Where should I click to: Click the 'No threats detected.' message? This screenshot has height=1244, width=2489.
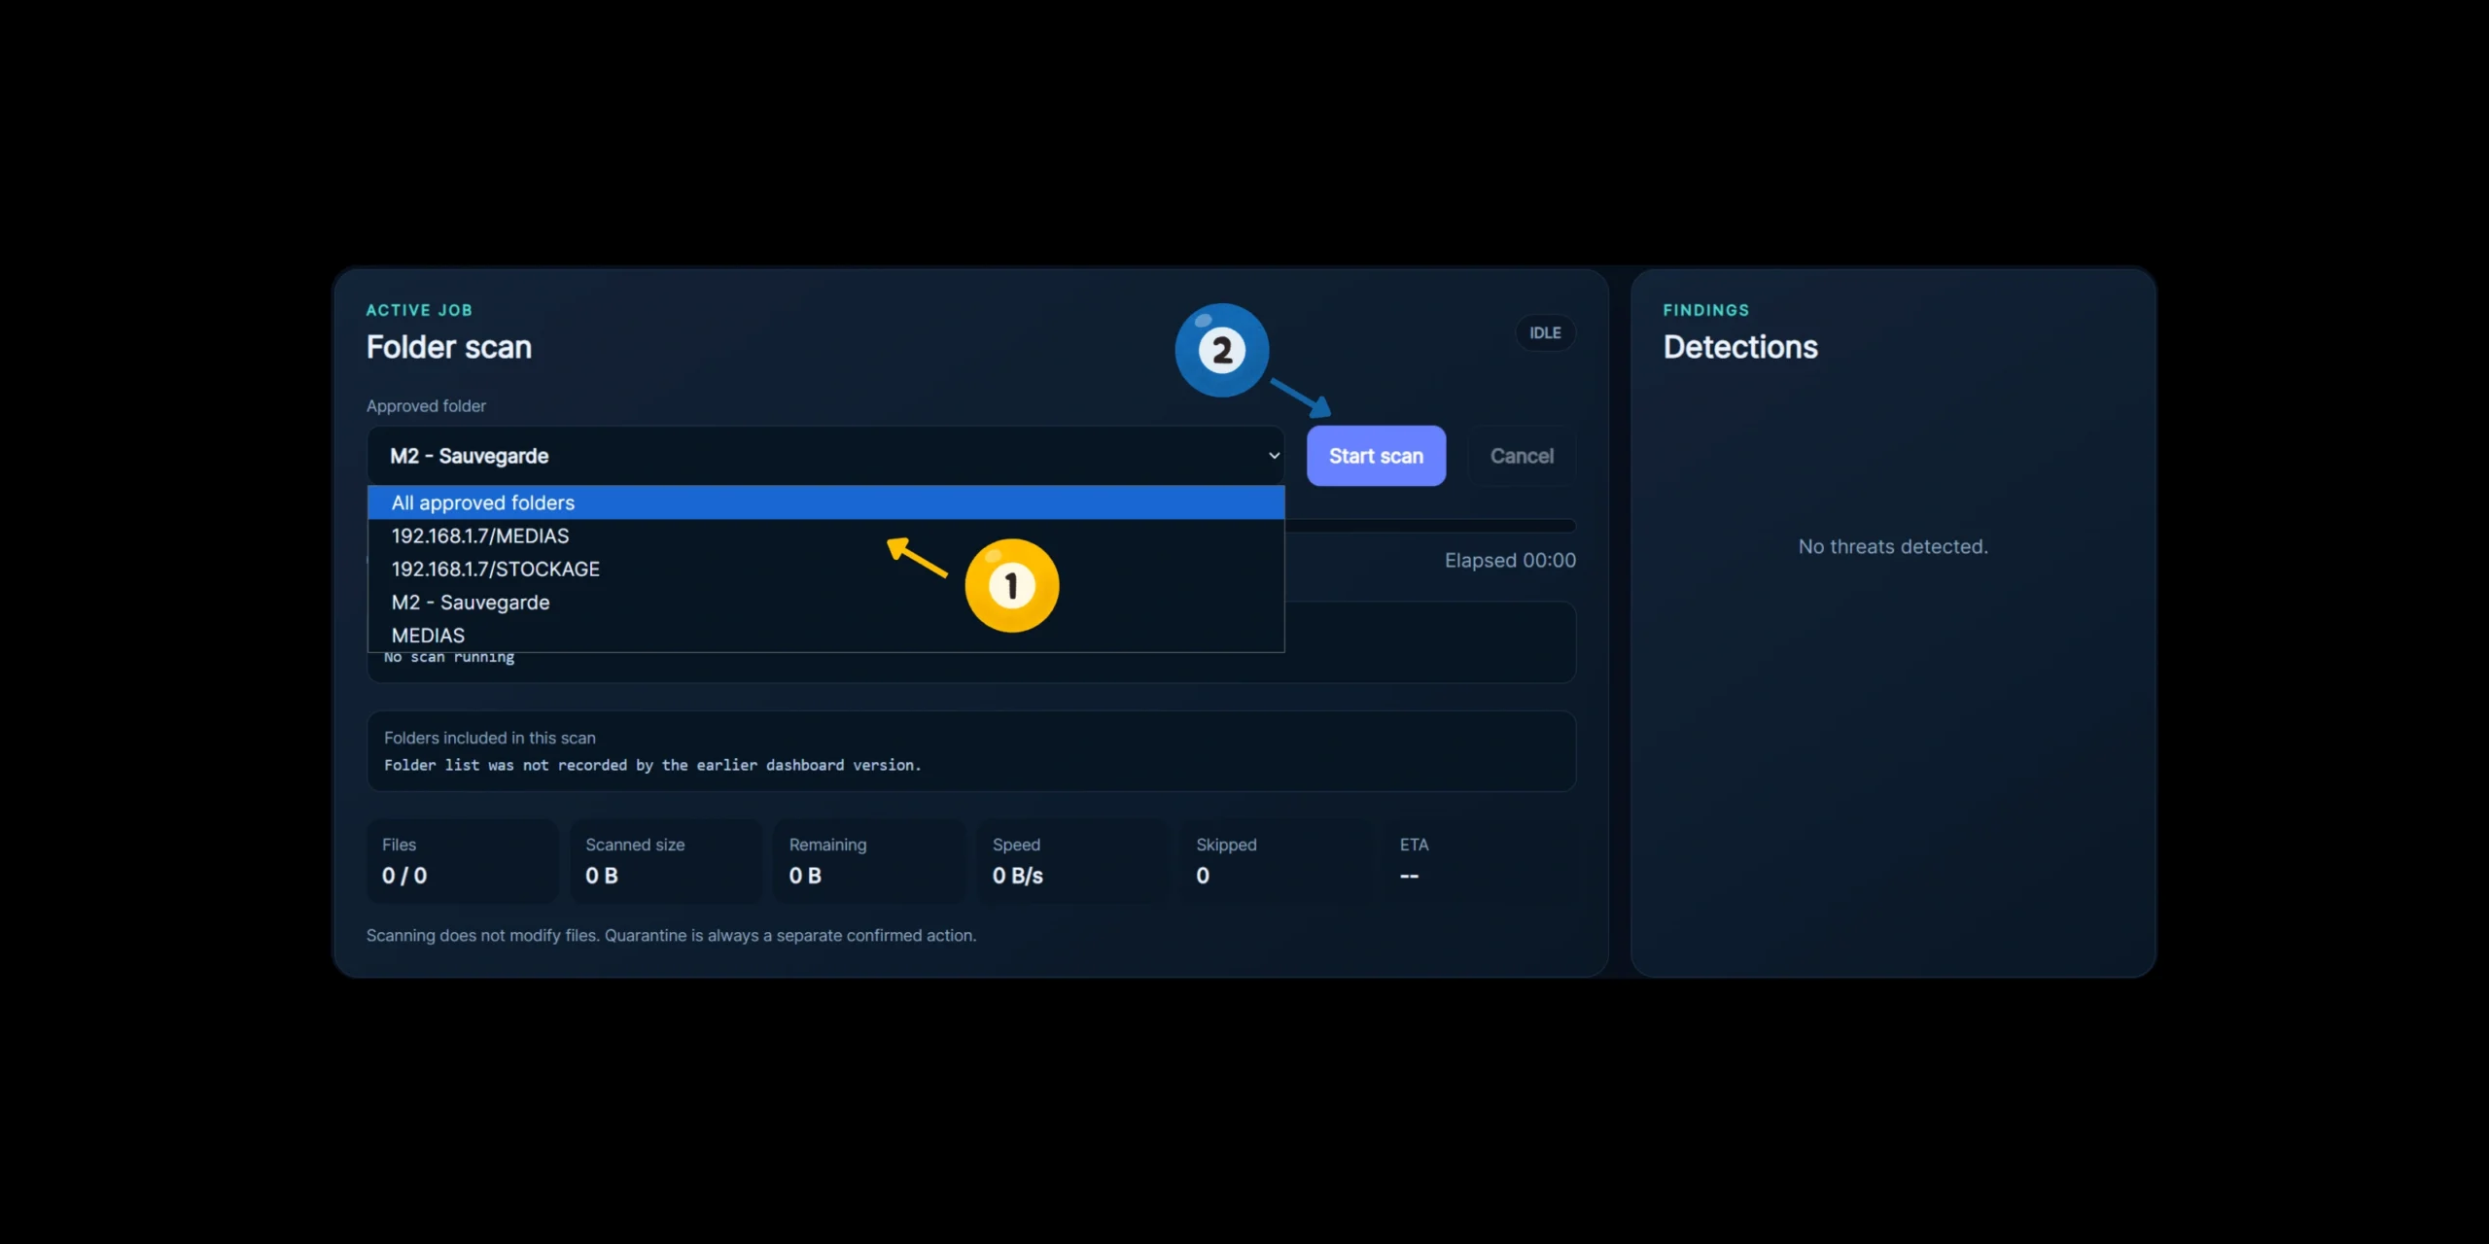pos(1893,546)
